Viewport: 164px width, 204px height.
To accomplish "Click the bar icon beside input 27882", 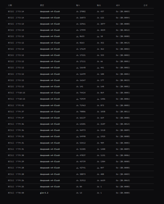I will point(77,12).
